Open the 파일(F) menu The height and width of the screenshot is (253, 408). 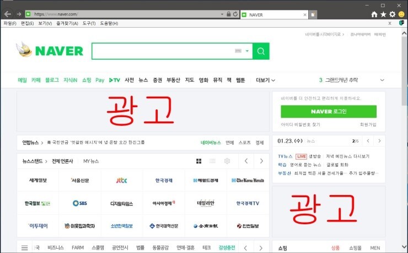10,23
